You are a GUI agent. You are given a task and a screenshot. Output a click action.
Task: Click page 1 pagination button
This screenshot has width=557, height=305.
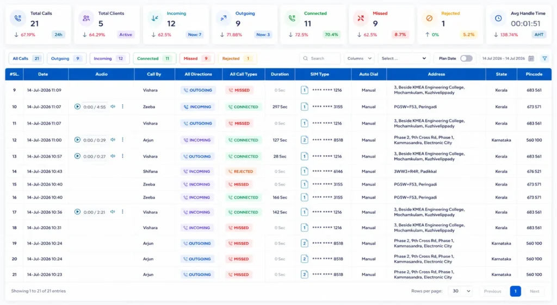pyautogui.click(x=515, y=291)
